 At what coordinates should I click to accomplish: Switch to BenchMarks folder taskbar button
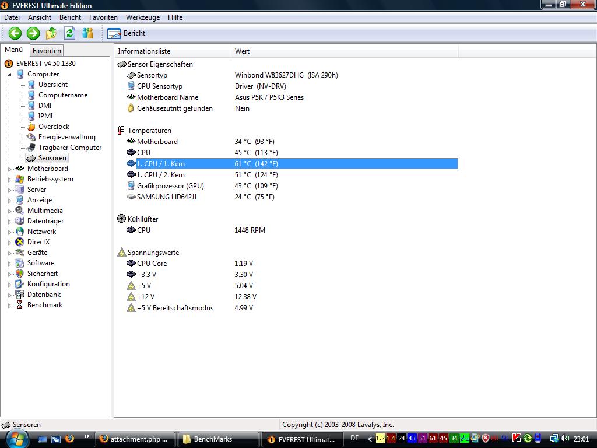(x=218, y=439)
